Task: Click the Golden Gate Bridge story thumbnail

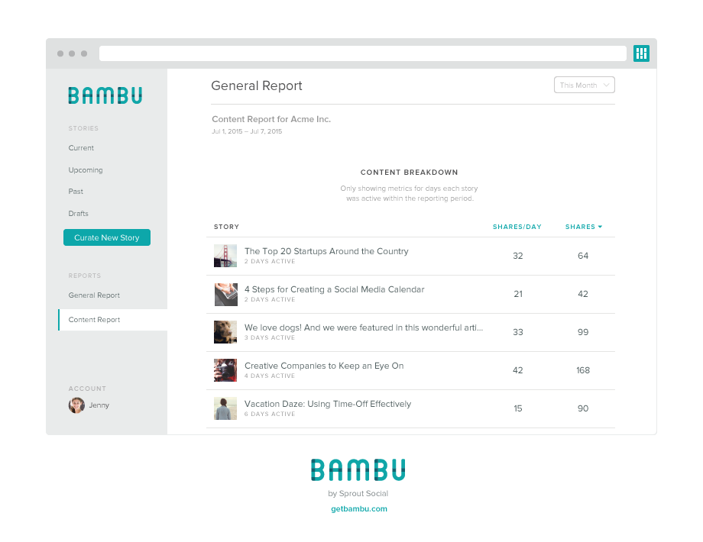Action: coord(225,255)
